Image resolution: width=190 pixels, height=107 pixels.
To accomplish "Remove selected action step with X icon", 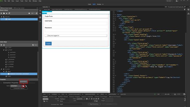I will pyautogui.click(x=4, y=45).
